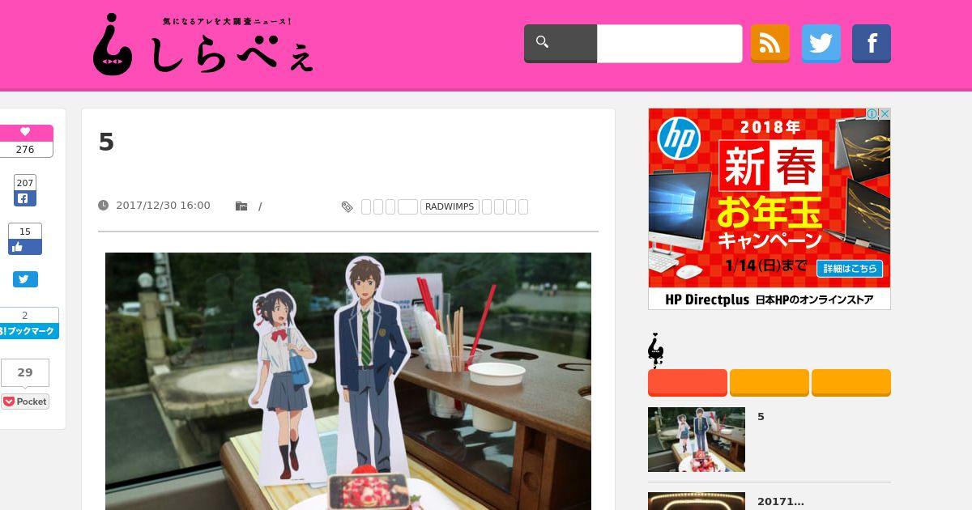This screenshot has width=972, height=510.
Task: Click the Pocket count 29
Action: [x=25, y=373]
